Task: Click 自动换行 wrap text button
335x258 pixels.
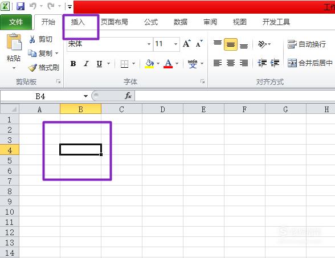Action: click(307, 44)
